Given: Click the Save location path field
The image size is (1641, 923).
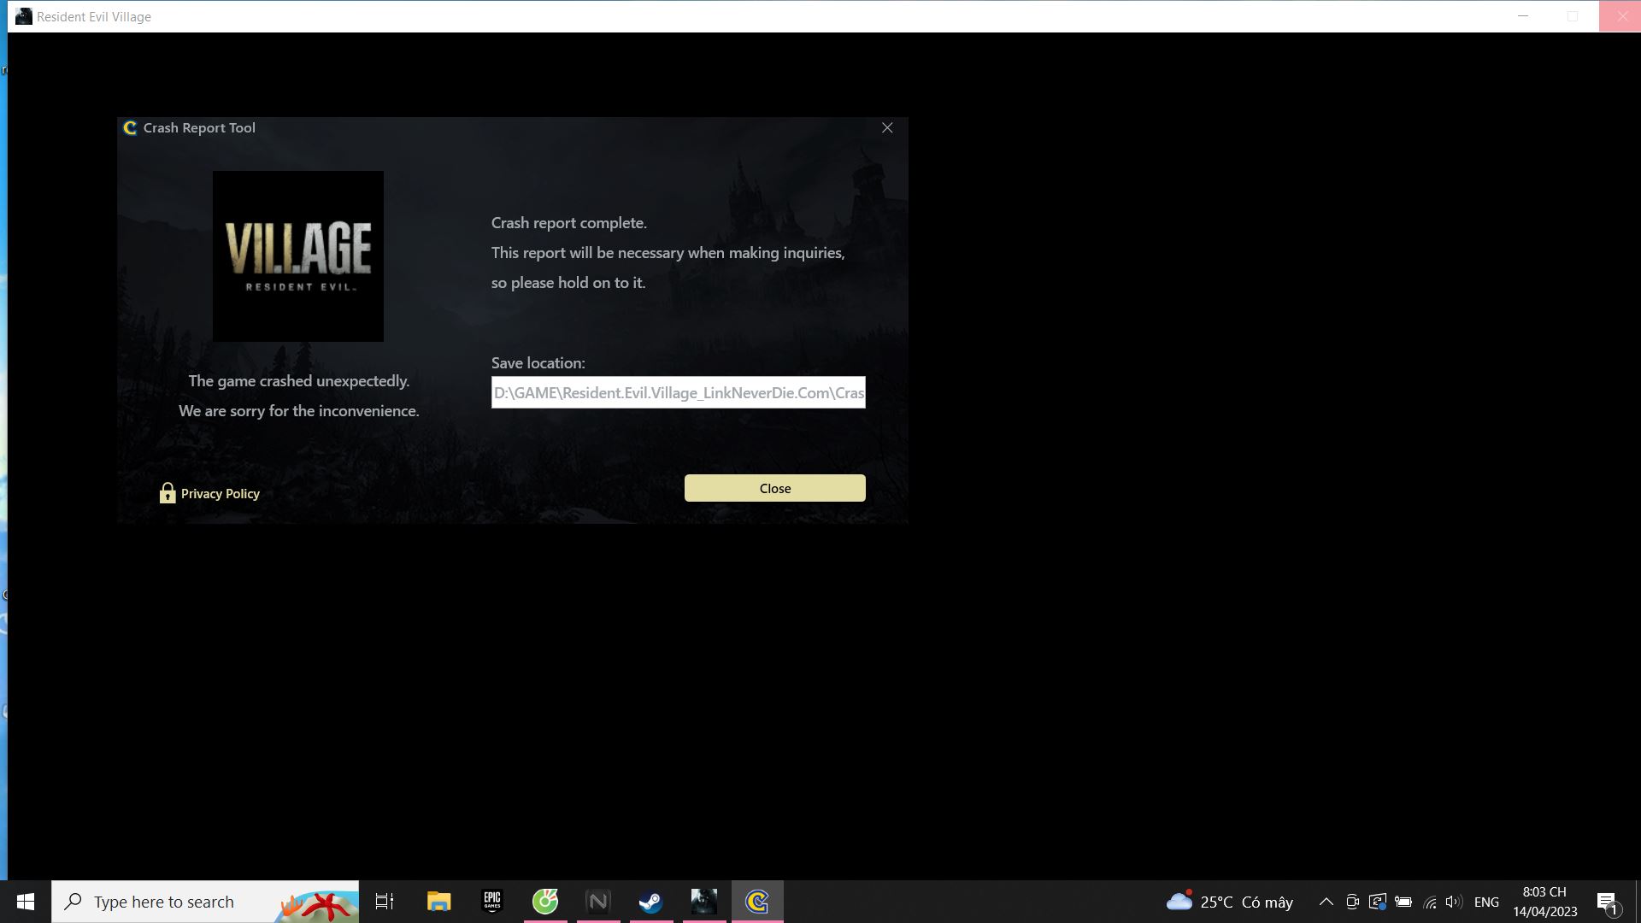Looking at the screenshot, I should (x=678, y=392).
